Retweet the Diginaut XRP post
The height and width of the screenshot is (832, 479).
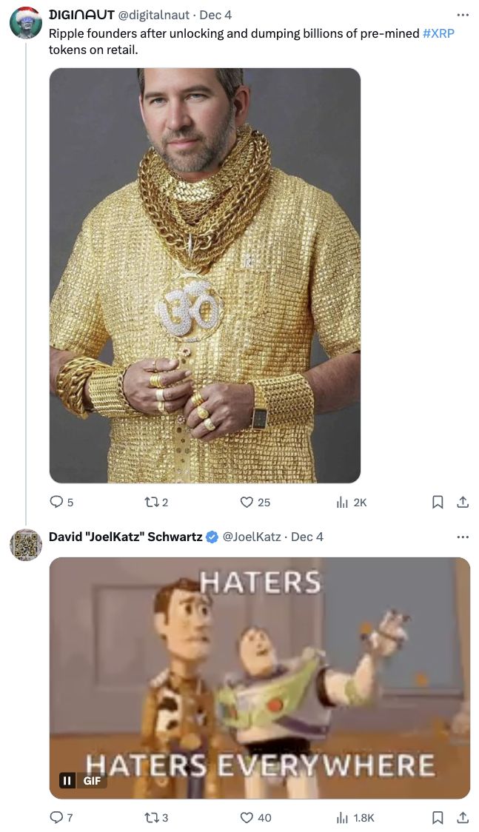[x=150, y=502]
